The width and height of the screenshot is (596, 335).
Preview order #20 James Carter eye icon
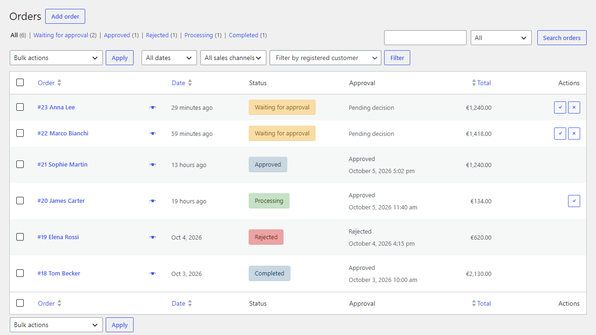point(153,201)
